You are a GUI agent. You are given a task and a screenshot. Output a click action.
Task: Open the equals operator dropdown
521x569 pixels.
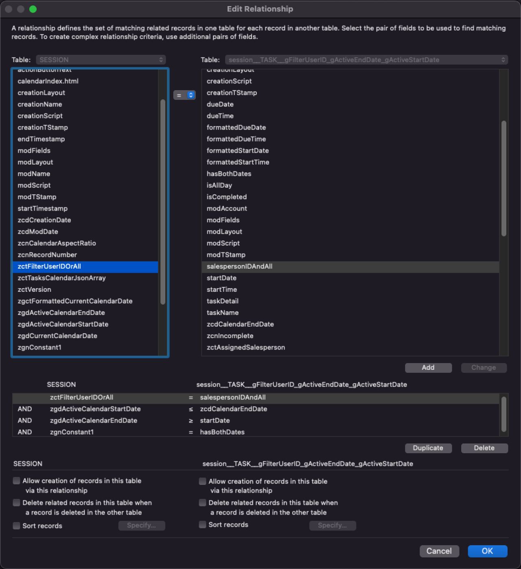(x=184, y=95)
